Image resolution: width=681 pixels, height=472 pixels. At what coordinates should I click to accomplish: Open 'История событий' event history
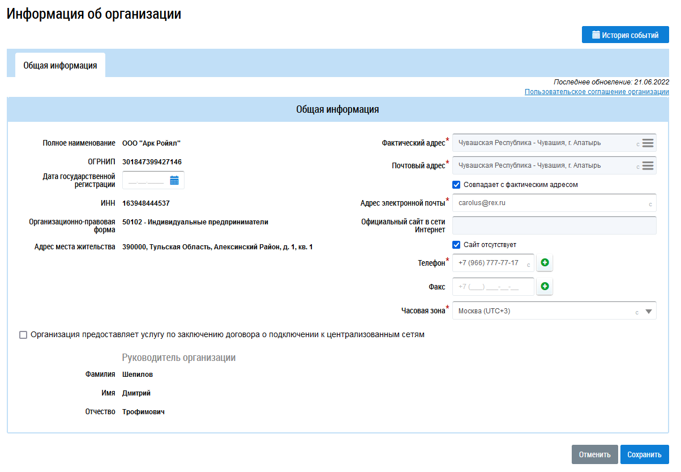coord(625,35)
